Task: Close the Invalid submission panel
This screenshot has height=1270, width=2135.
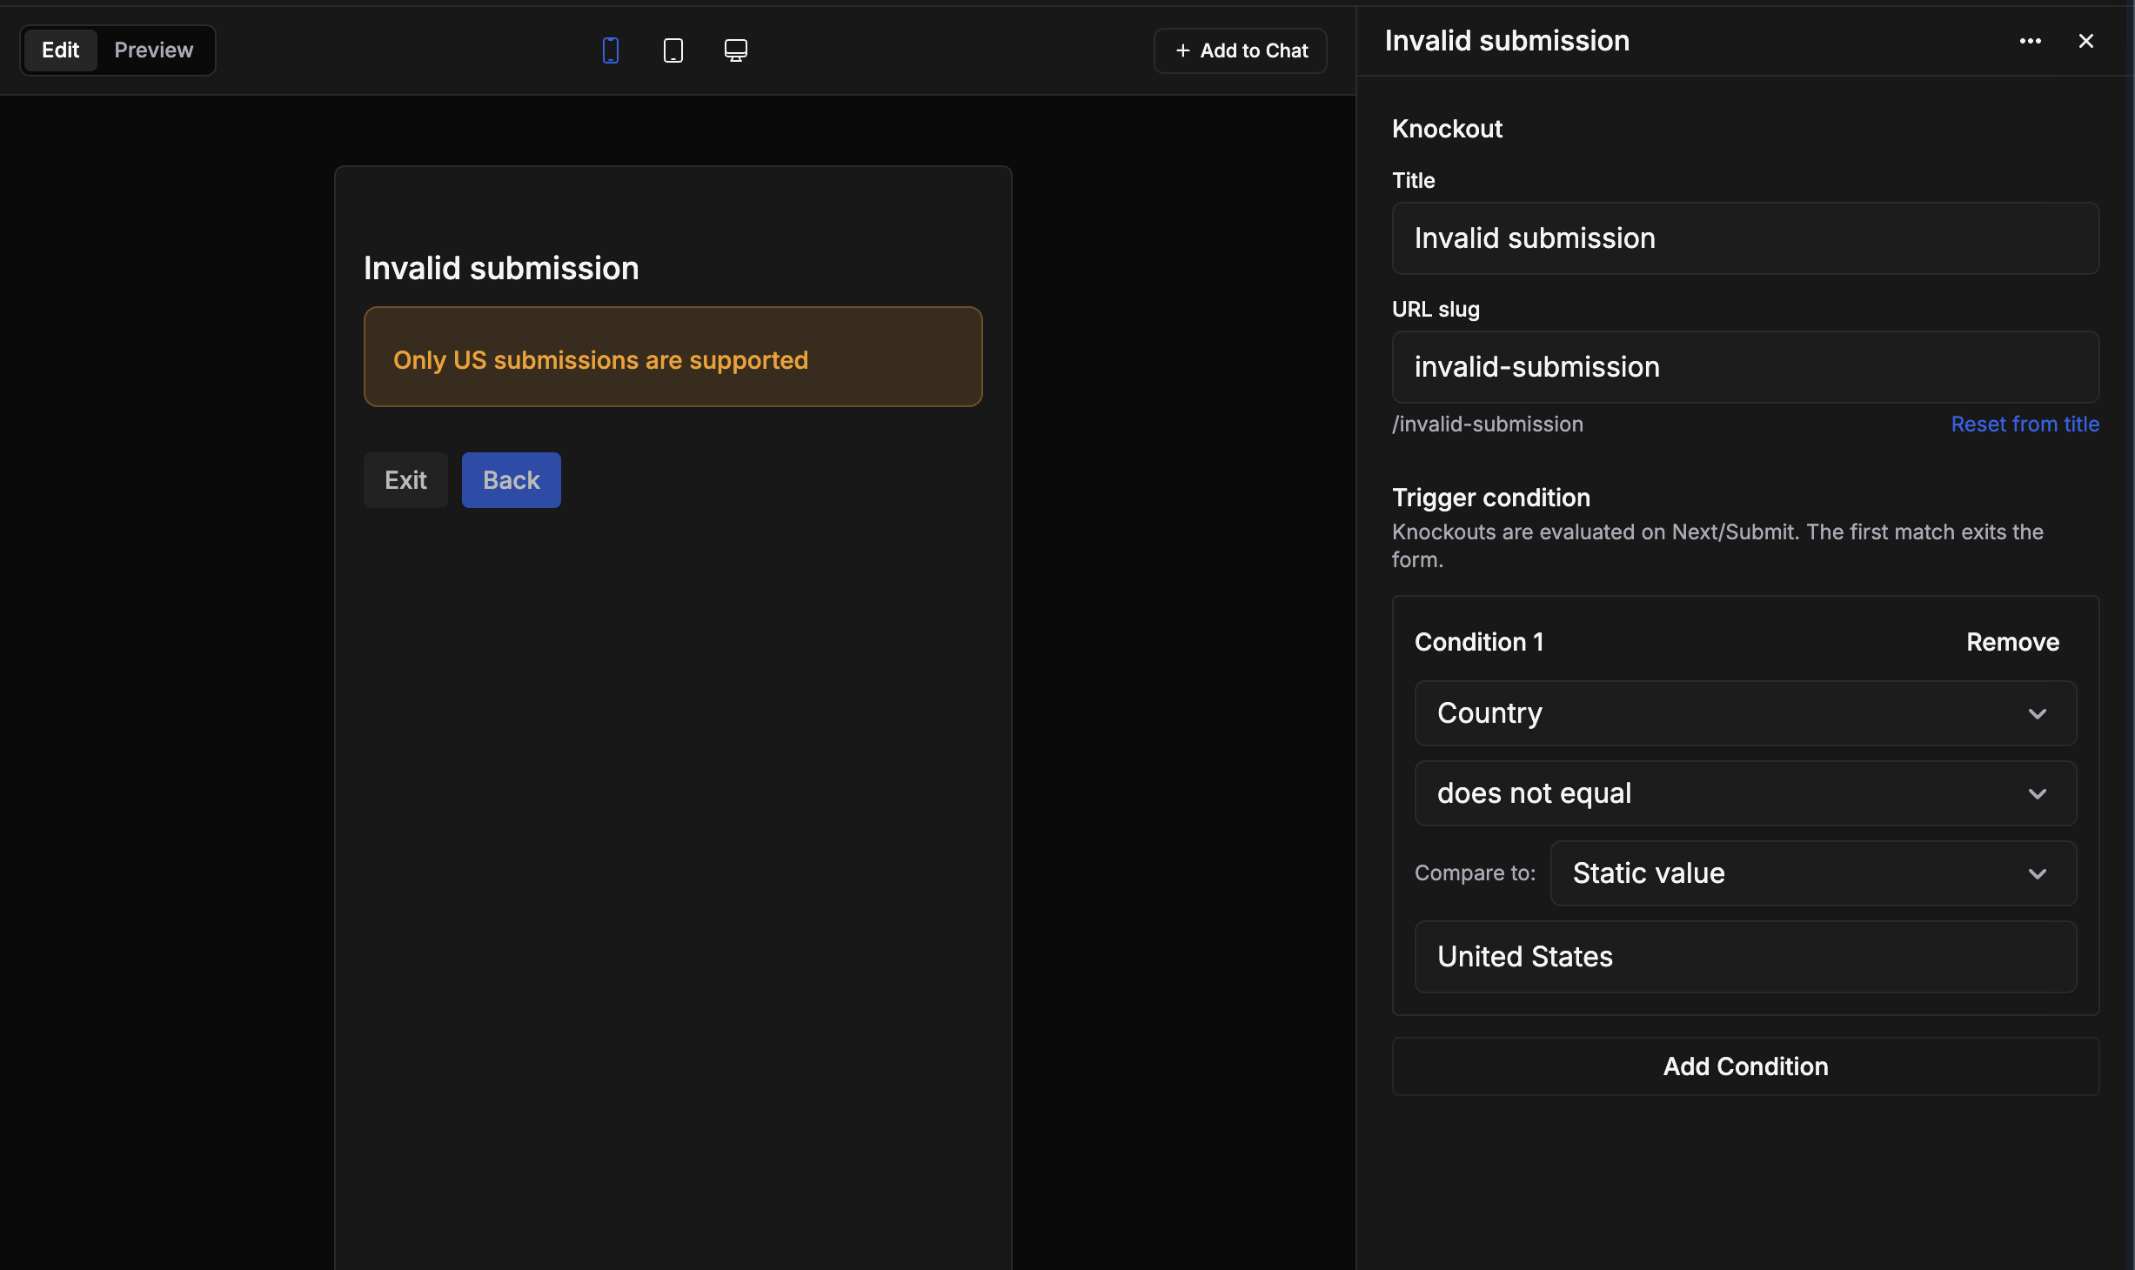Action: click(x=2086, y=41)
